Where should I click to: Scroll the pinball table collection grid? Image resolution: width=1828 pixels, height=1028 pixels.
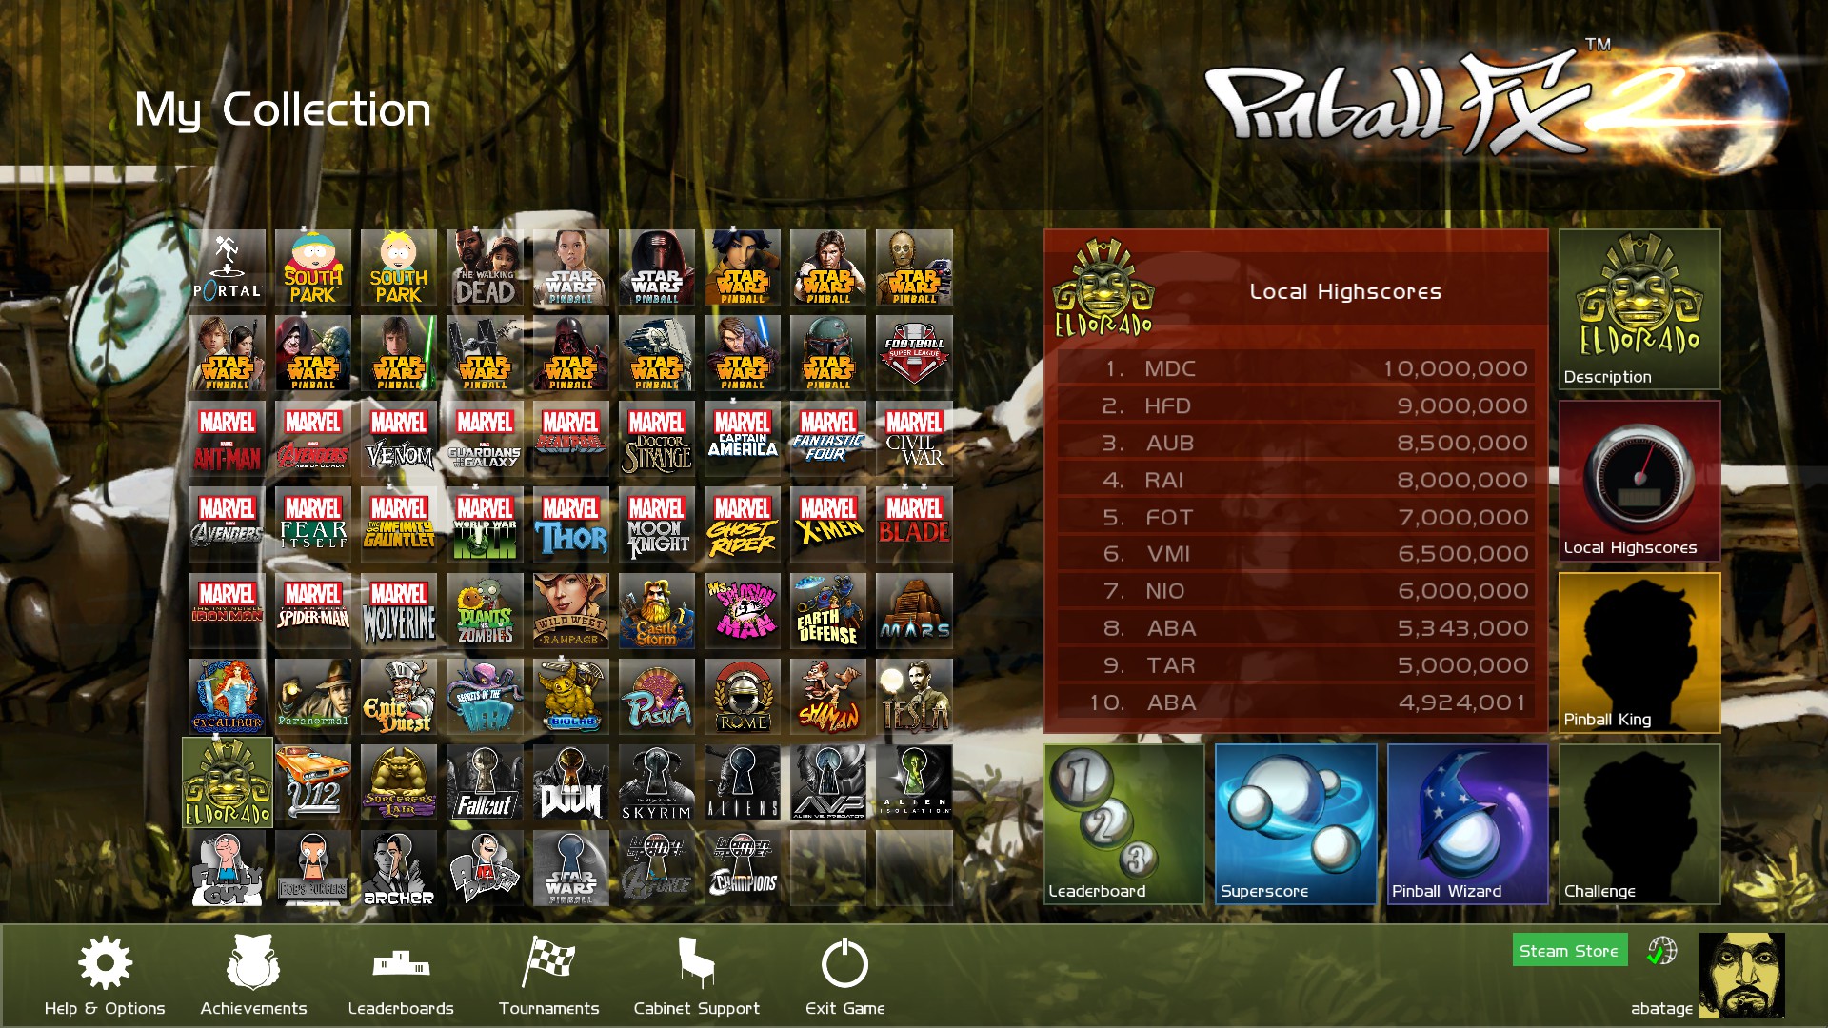578,578
